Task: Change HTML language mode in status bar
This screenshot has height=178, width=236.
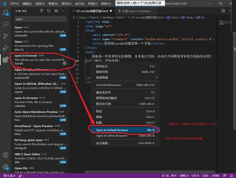Action: 216,175
